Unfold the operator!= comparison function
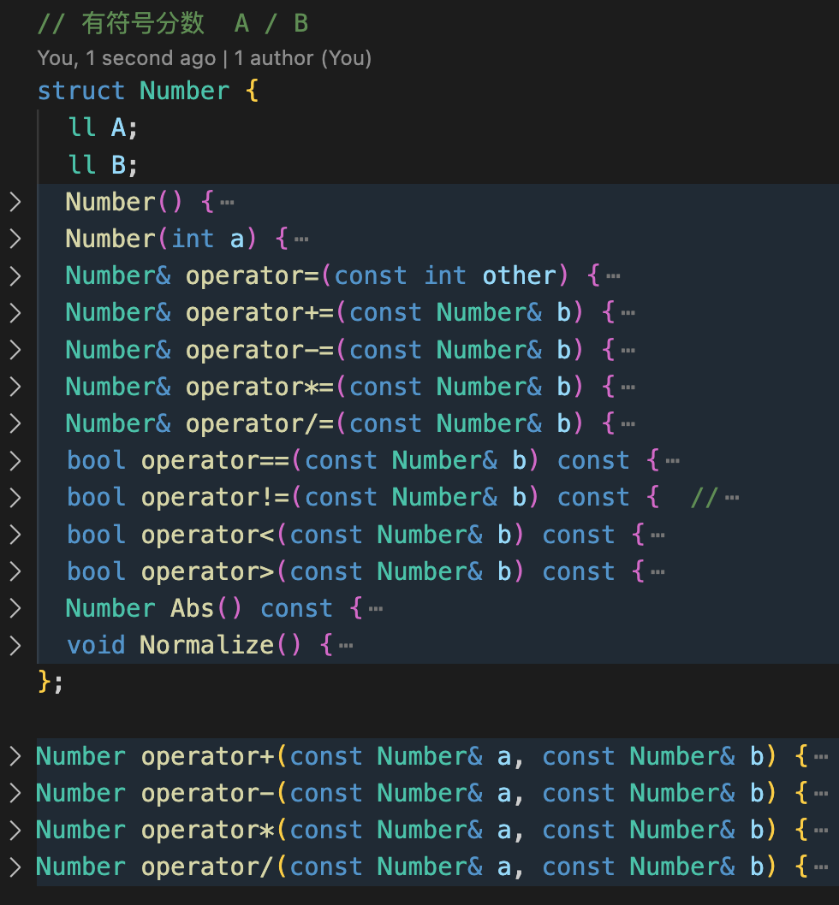Screen dimensions: 839x905 (15, 497)
